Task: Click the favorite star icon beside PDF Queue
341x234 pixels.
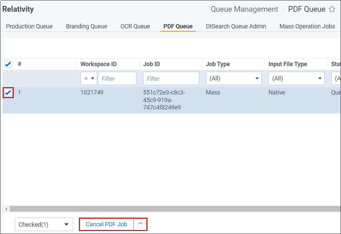Action: pyautogui.click(x=332, y=9)
